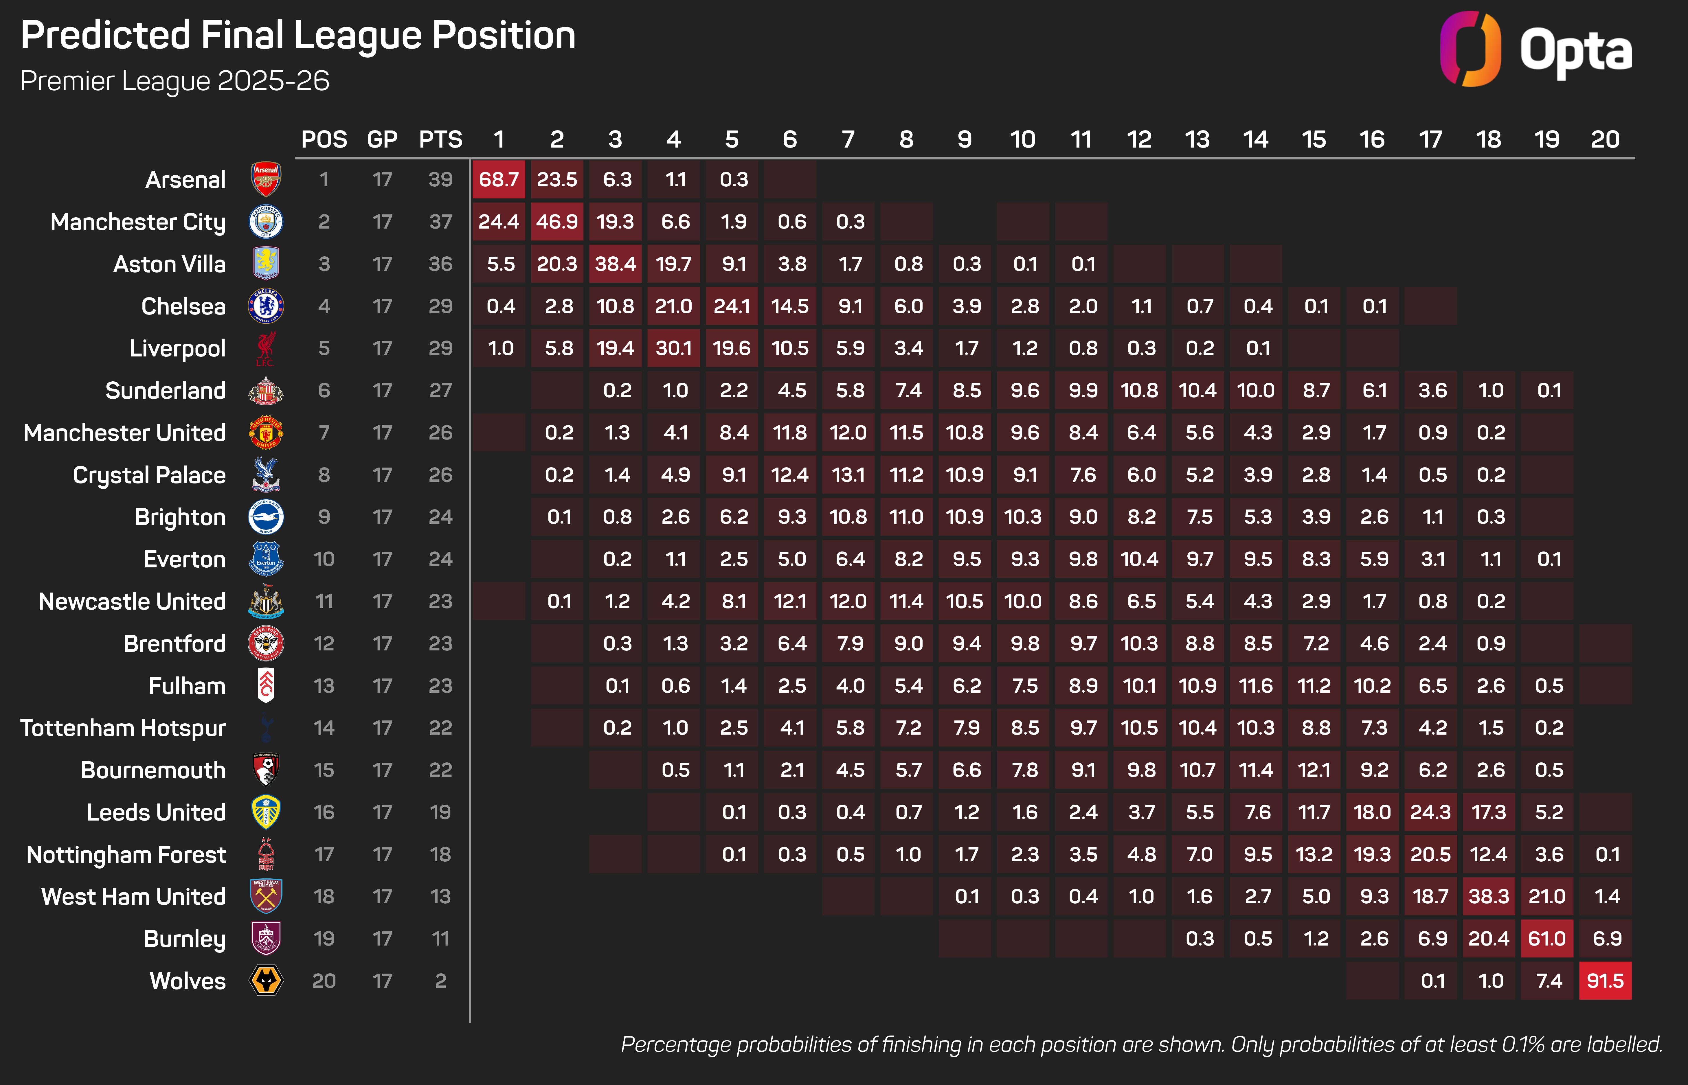This screenshot has width=1688, height=1085.
Task: Click the Leeds United badge
Action: (266, 812)
